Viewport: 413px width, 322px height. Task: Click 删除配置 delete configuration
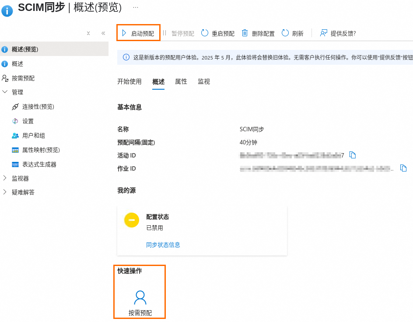coord(259,33)
